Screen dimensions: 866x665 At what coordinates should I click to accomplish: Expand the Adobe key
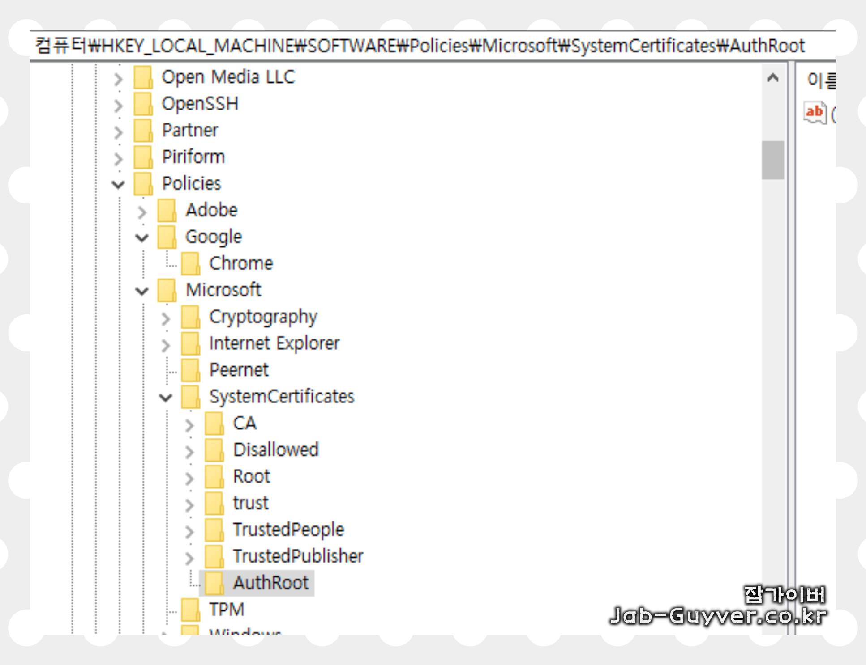point(142,212)
